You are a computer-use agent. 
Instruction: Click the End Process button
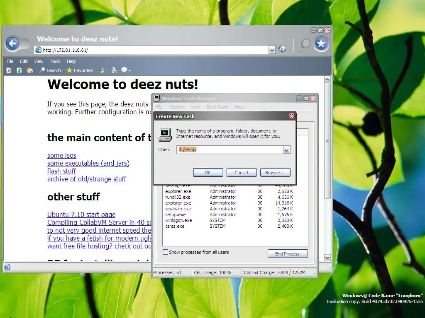point(288,254)
